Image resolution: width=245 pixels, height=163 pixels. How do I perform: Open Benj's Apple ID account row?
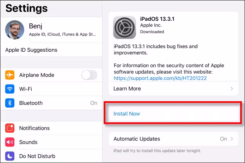tap(60, 30)
